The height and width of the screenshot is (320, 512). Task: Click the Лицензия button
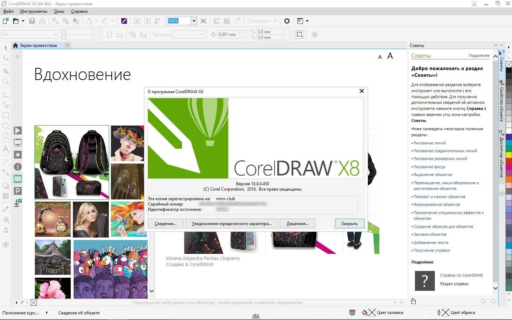(x=298, y=224)
